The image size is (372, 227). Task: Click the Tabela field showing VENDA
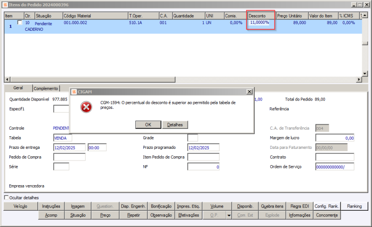coord(63,138)
